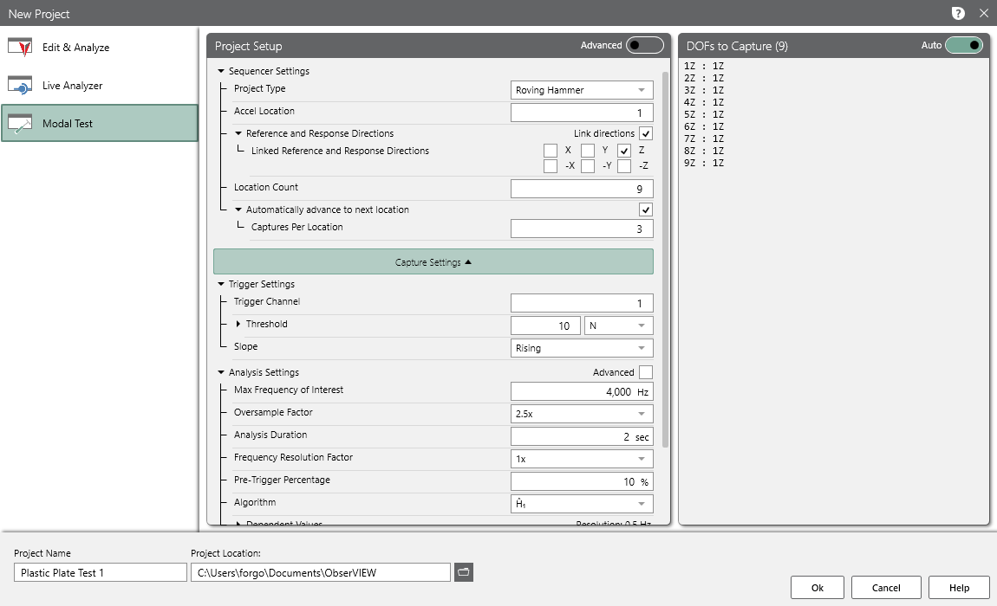This screenshot has width=997, height=606.
Task: Click the Cancel button
Action: [886, 588]
